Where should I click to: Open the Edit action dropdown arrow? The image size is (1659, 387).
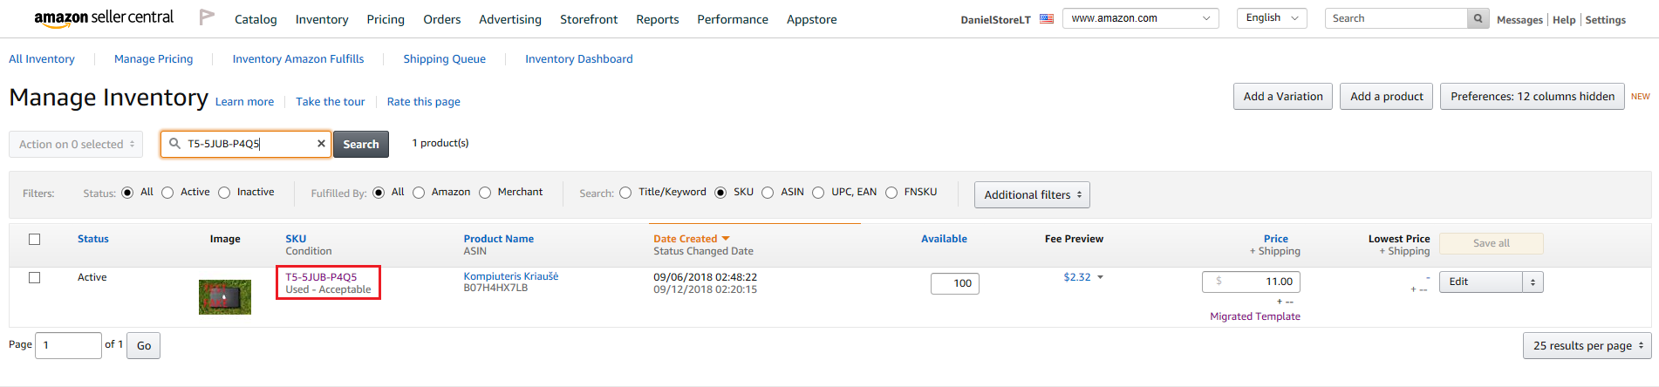1533,282
